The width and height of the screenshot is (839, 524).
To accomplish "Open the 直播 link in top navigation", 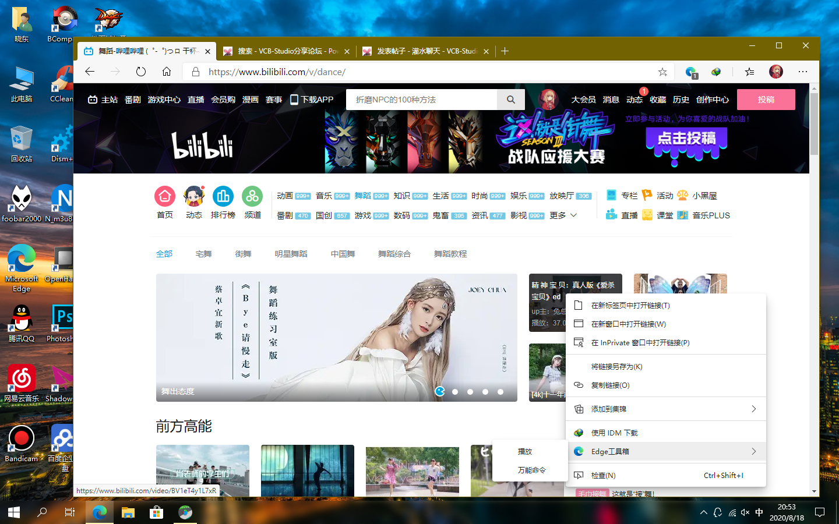I will tap(196, 100).
